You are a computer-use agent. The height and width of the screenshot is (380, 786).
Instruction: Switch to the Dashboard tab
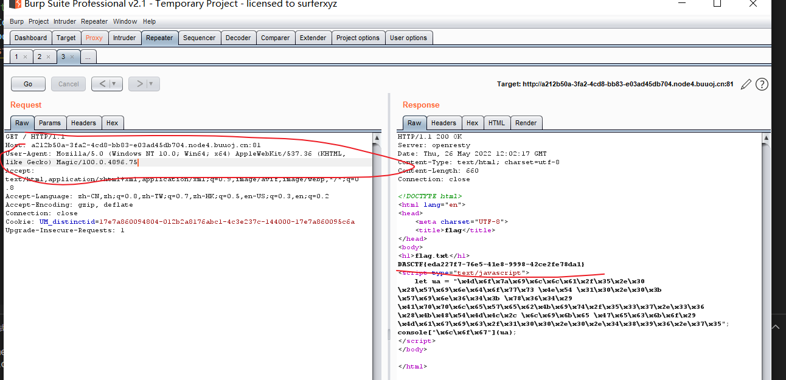pyautogui.click(x=30, y=38)
